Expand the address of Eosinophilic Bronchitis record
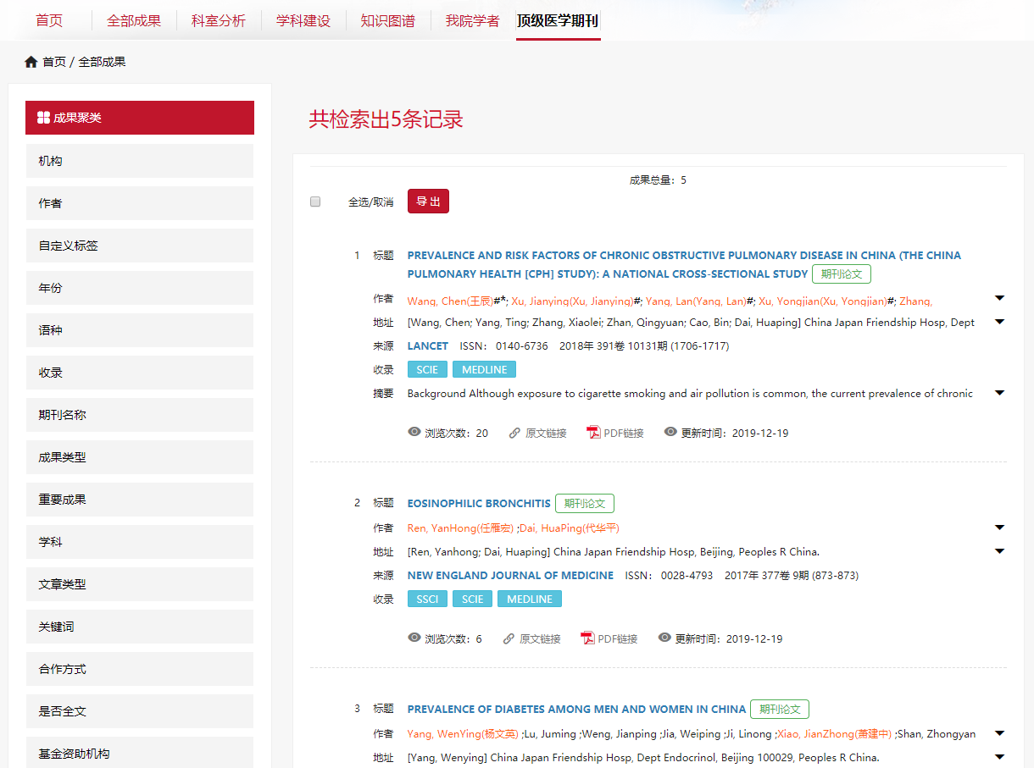This screenshot has height=768, width=1034. tap(999, 551)
